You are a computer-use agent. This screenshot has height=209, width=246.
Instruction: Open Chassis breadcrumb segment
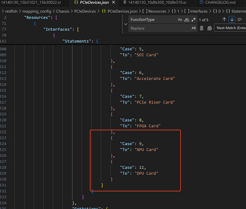click(x=63, y=11)
